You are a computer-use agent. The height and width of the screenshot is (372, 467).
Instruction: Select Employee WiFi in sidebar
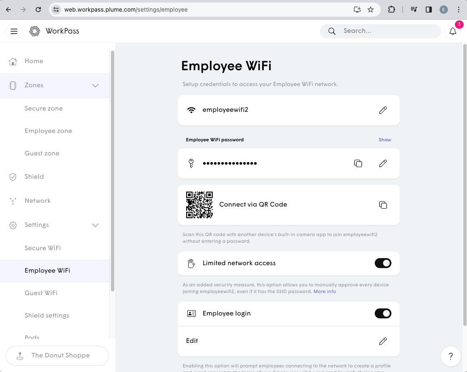[x=55, y=271]
